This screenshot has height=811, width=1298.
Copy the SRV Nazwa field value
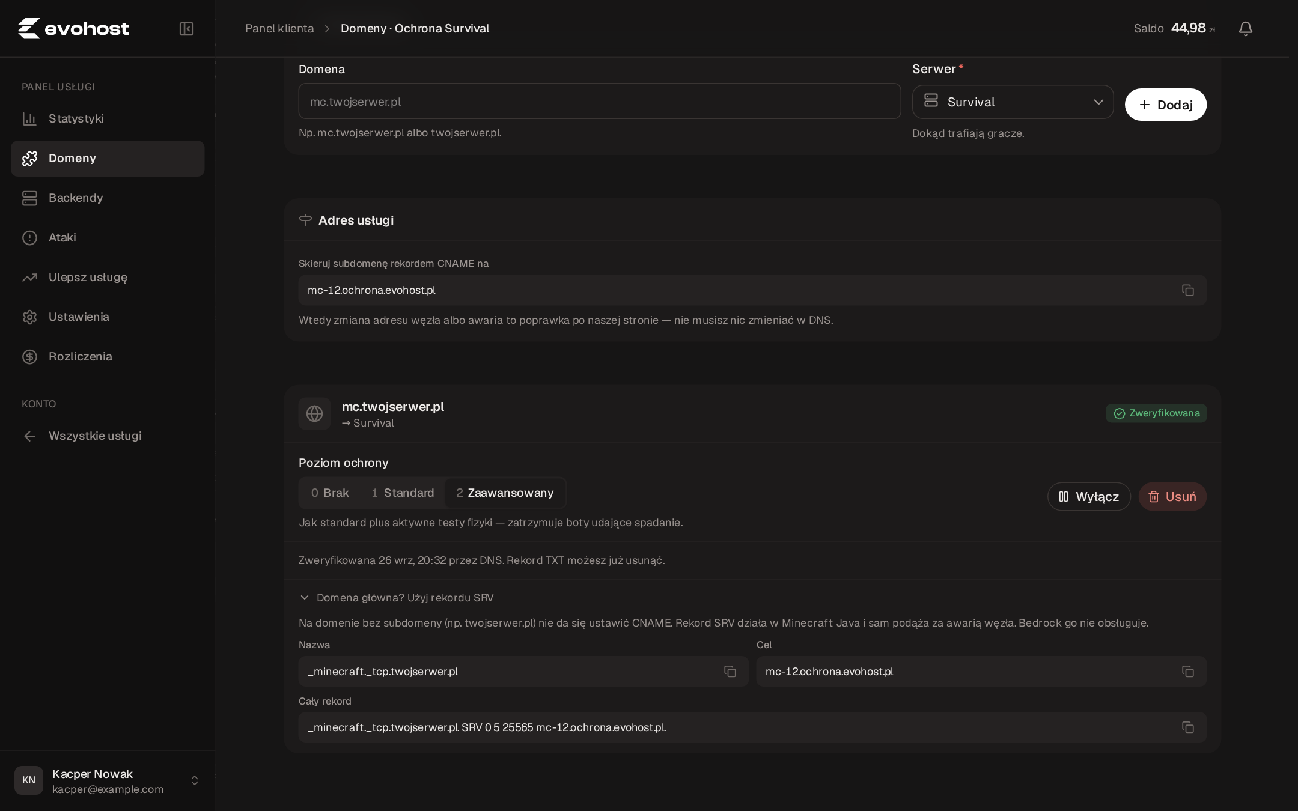pyautogui.click(x=730, y=672)
